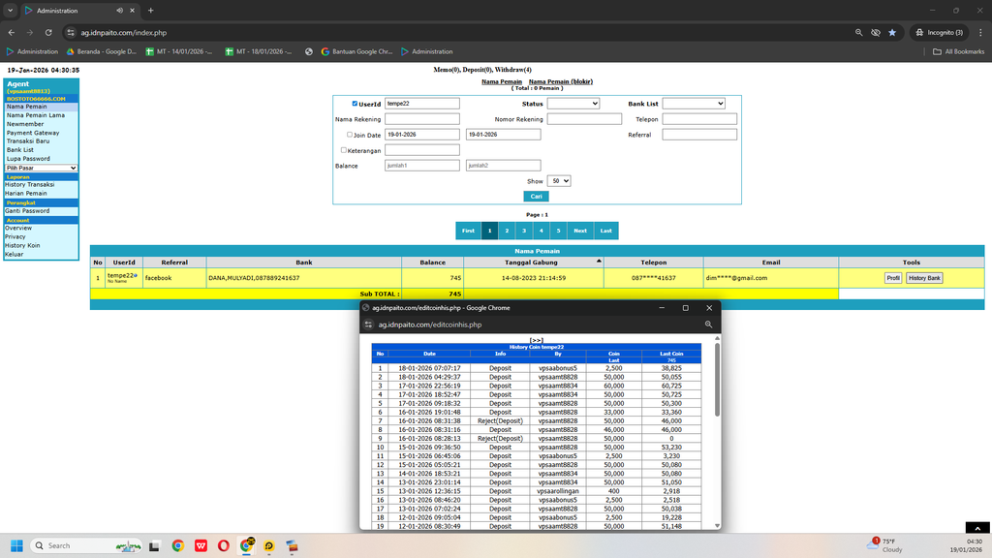This screenshot has width=992, height=558.
Task: Open the All Bookmarks folder
Action: [x=958, y=51]
